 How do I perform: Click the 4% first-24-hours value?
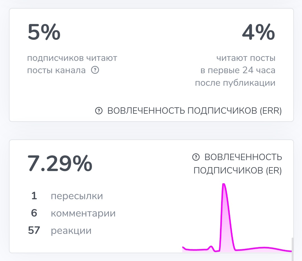click(x=258, y=32)
